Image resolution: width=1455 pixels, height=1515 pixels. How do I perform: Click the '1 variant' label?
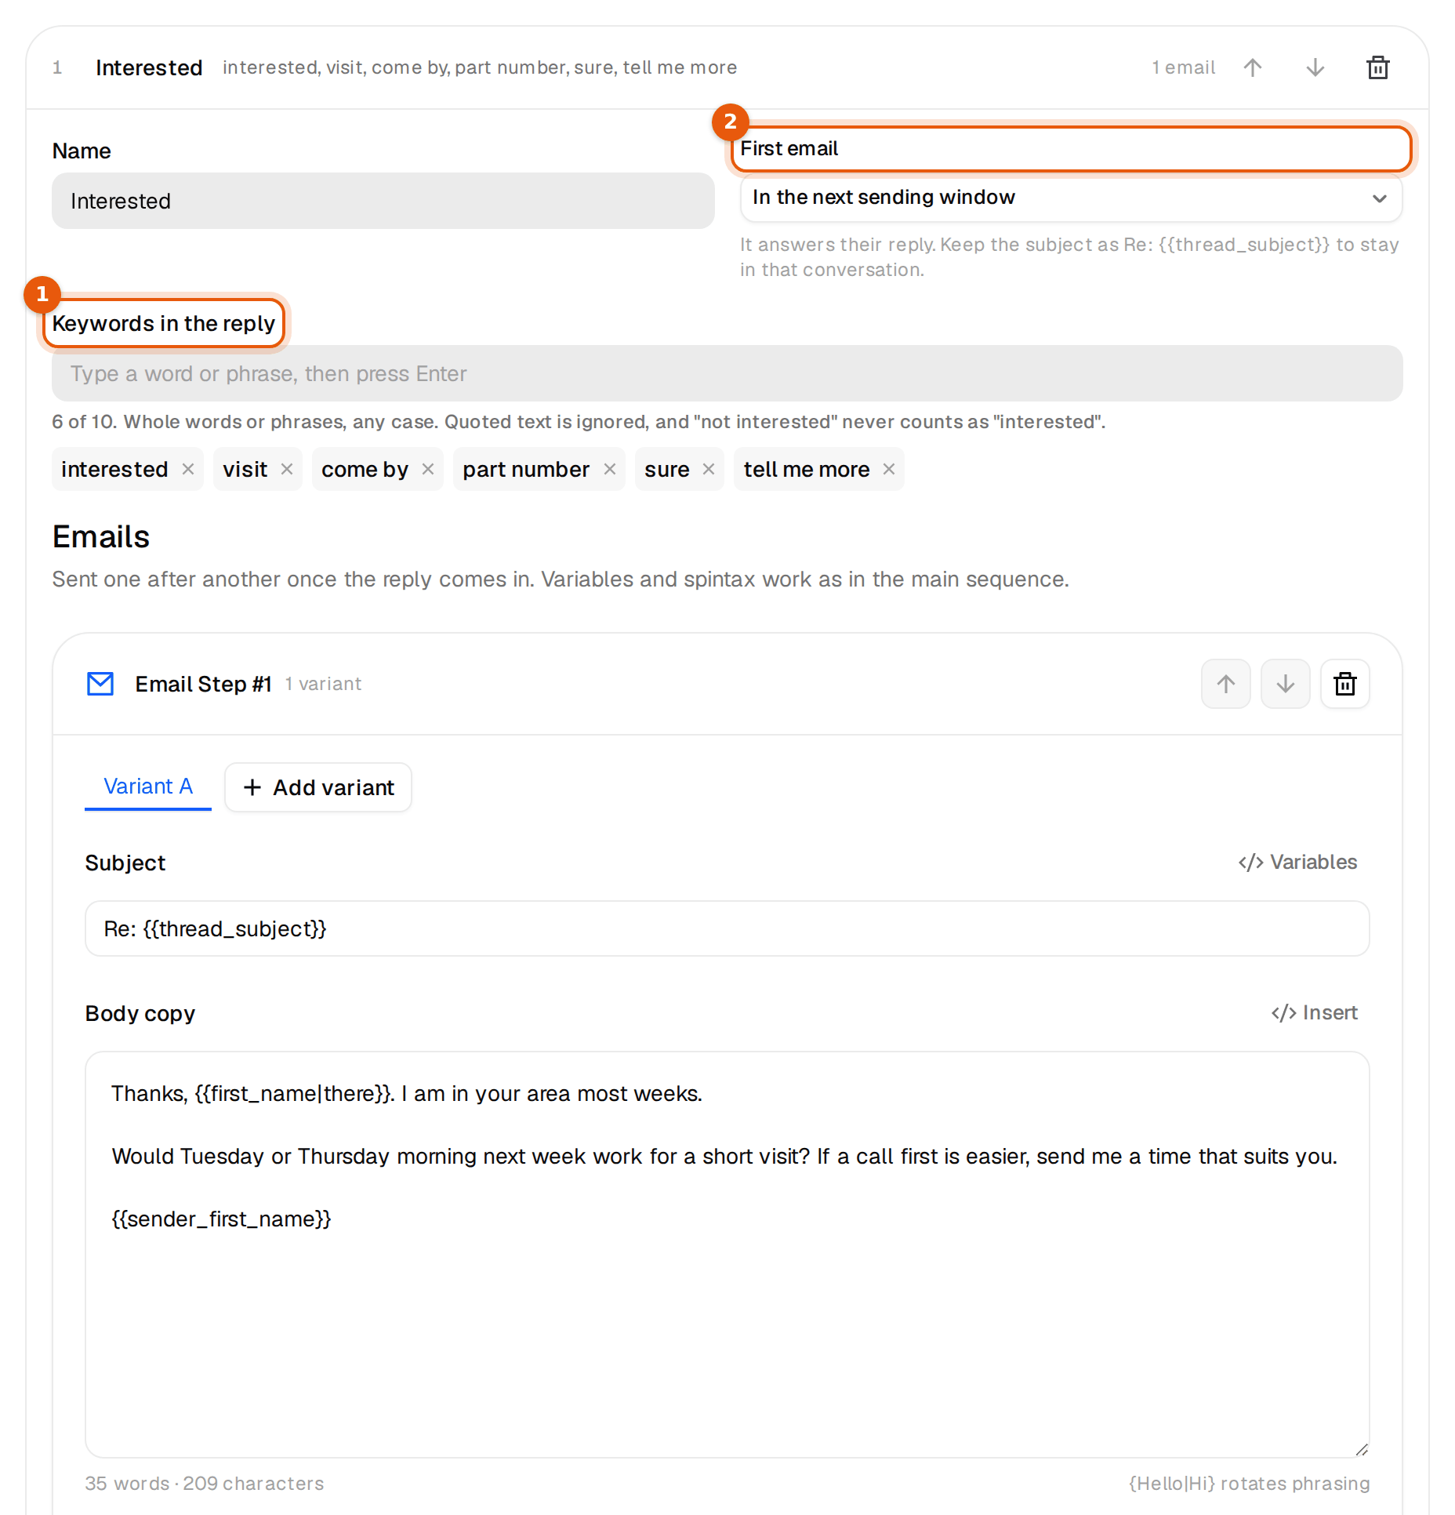[x=323, y=684]
